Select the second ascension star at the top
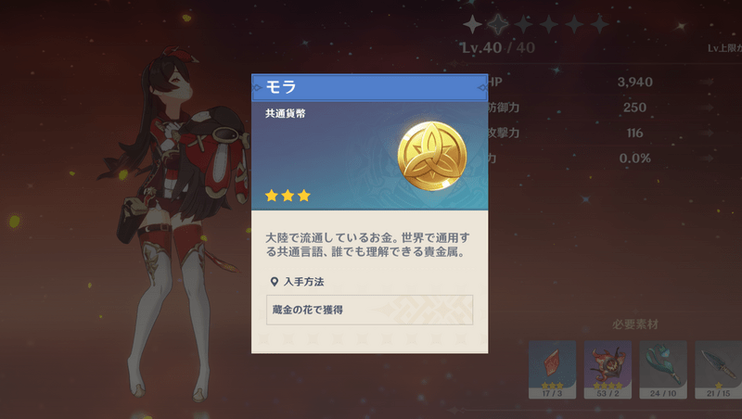The height and width of the screenshot is (419, 742). point(498,24)
